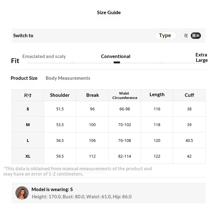Click the Type toggle button
Image resolution: width=216 pixels, height=210 pixels.
(x=166, y=36)
